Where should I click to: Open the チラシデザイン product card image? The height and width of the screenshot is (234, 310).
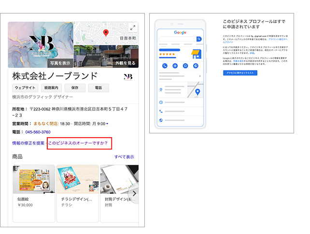click(x=77, y=179)
